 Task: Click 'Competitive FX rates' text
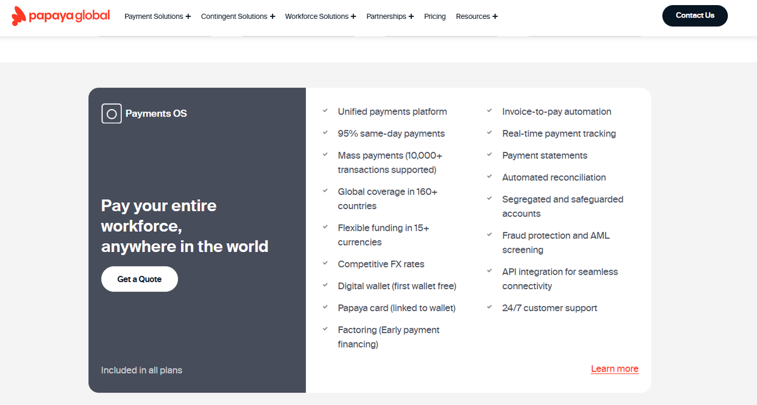coord(381,265)
